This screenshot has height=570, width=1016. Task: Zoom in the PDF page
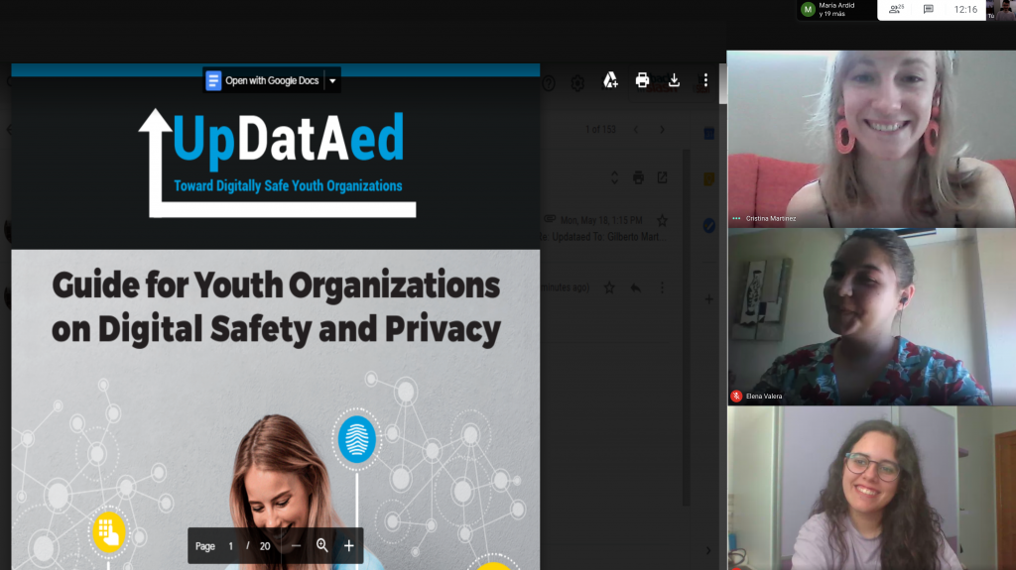coord(348,546)
